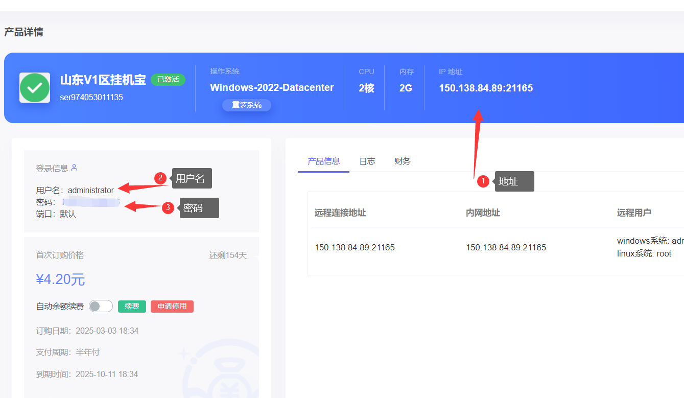Click the green checkmark status icon

(35, 88)
